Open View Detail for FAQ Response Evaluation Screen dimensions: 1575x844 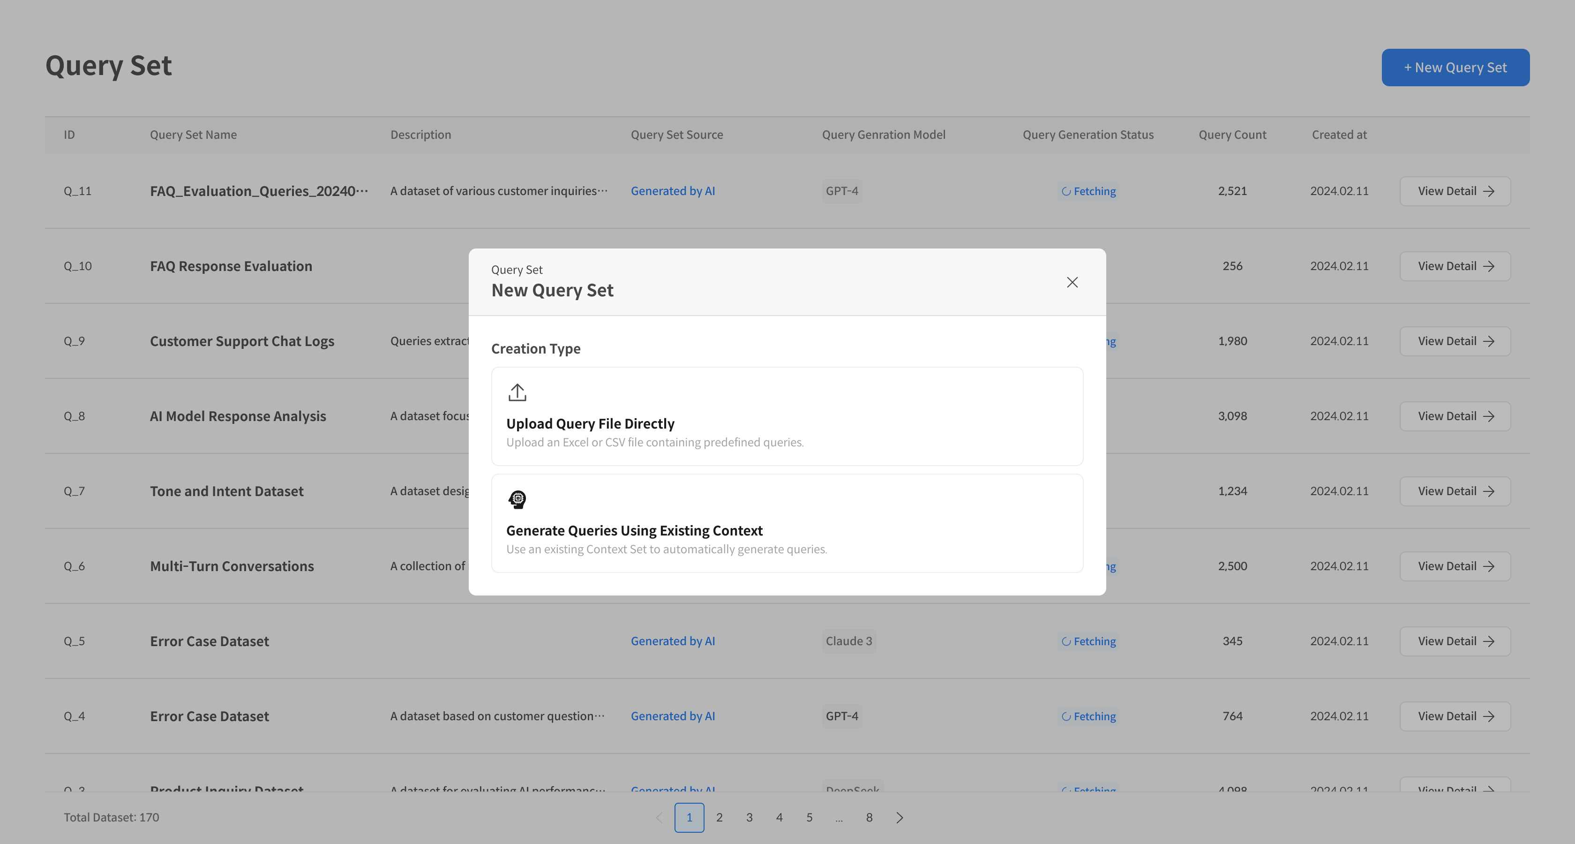coord(1455,266)
